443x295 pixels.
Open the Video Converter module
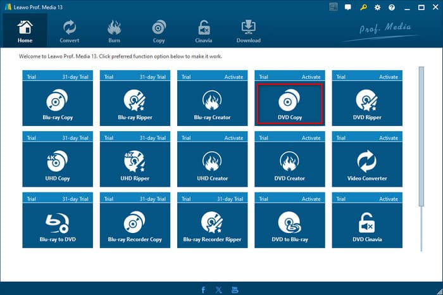(x=366, y=165)
